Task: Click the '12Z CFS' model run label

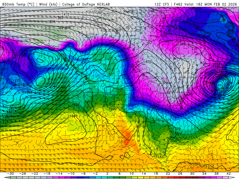Action: 162,4
